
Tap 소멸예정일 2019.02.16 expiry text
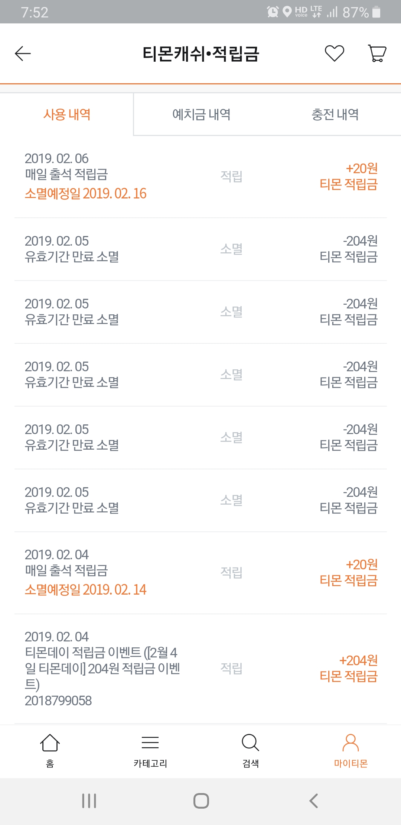(85, 194)
